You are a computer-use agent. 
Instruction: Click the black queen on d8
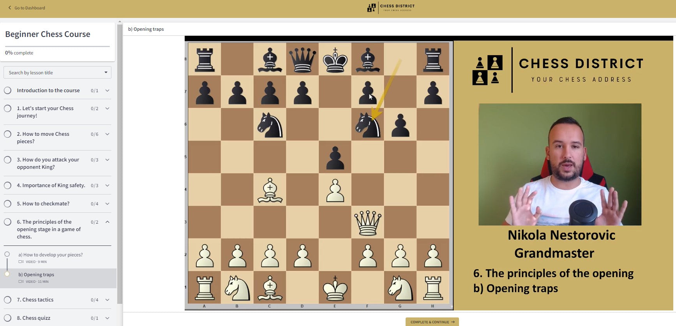click(302, 60)
